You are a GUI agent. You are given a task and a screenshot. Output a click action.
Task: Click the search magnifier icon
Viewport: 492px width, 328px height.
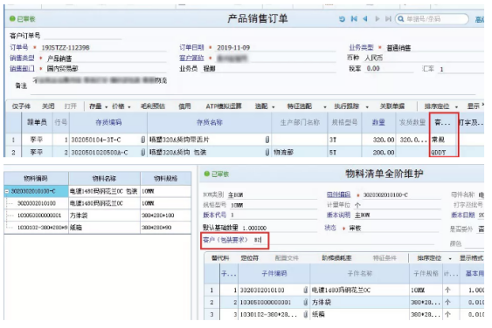click(401, 19)
